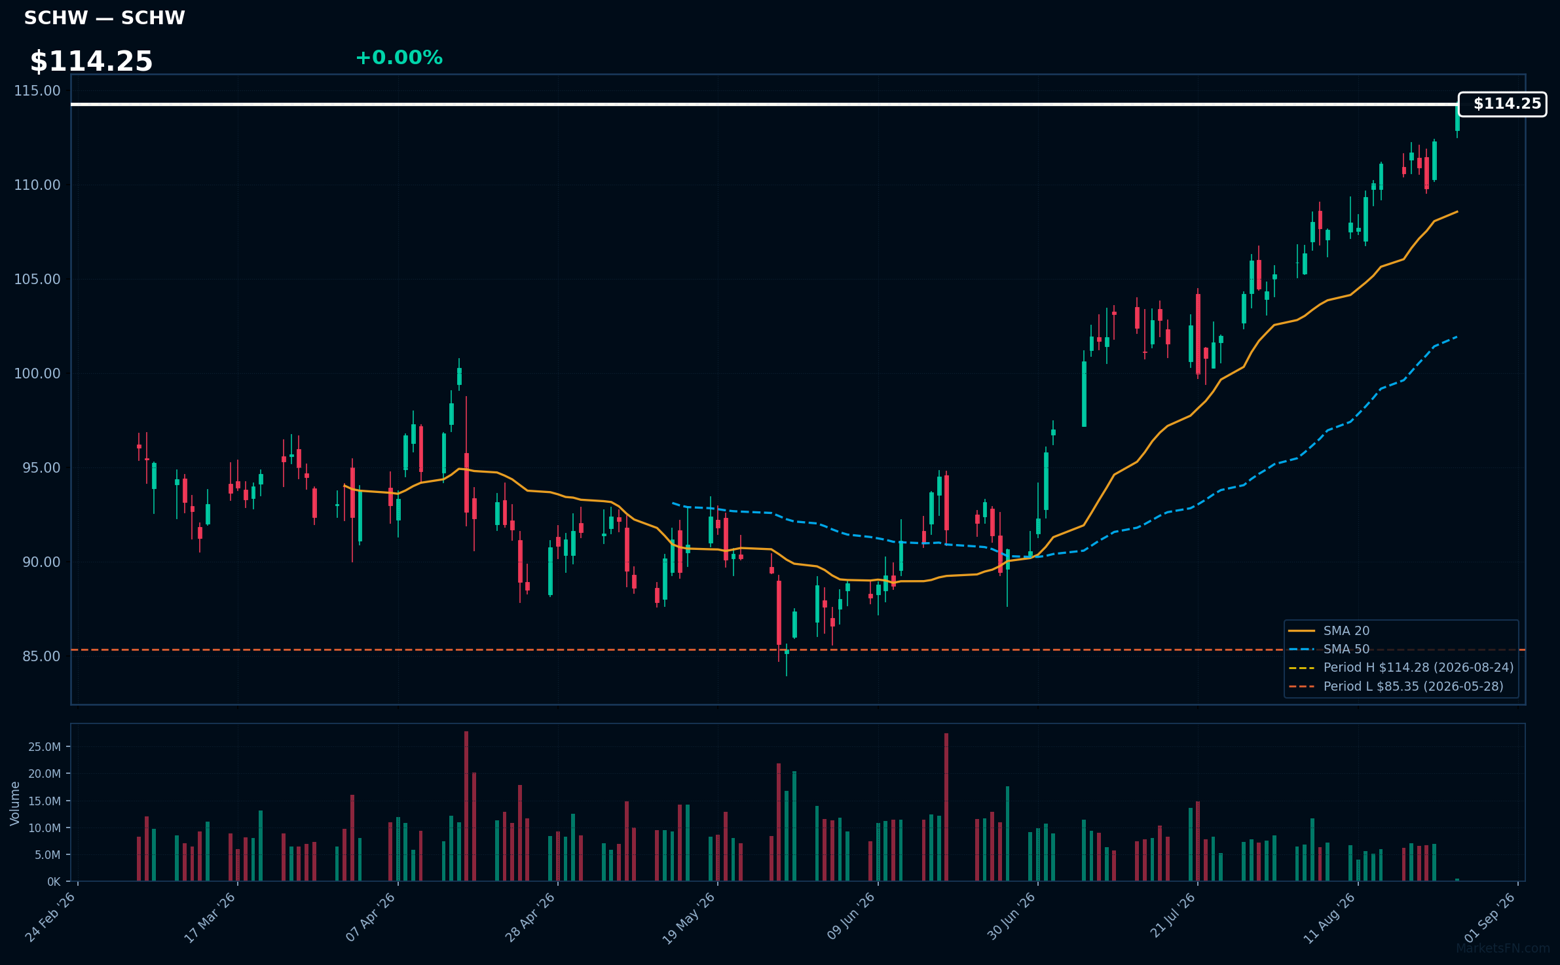The height and width of the screenshot is (965, 1560).
Task: Click the 110.00 price axis label
Action: pos(37,185)
